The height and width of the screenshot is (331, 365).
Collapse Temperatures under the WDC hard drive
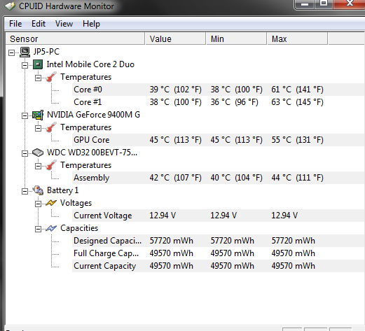pos(38,166)
